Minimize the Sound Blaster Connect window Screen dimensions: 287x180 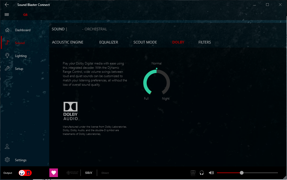255,5
